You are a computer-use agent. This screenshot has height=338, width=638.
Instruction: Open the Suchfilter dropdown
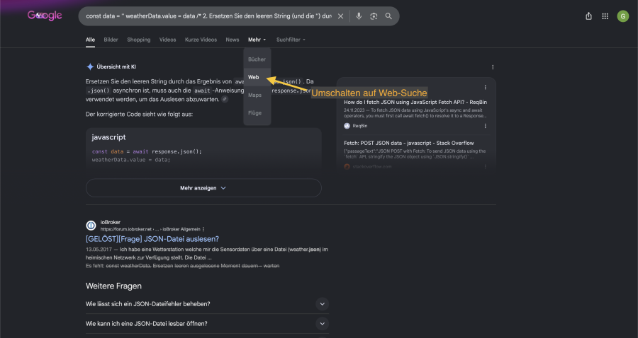click(x=291, y=40)
